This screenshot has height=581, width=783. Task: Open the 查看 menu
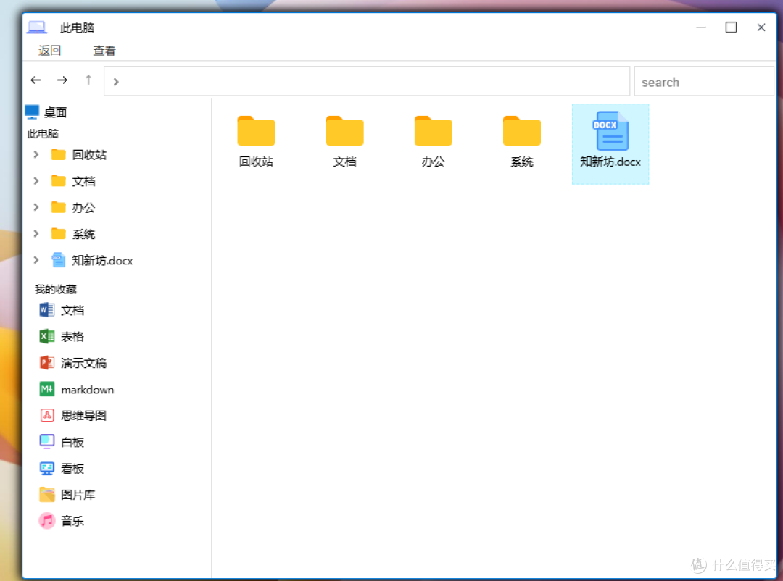[104, 51]
